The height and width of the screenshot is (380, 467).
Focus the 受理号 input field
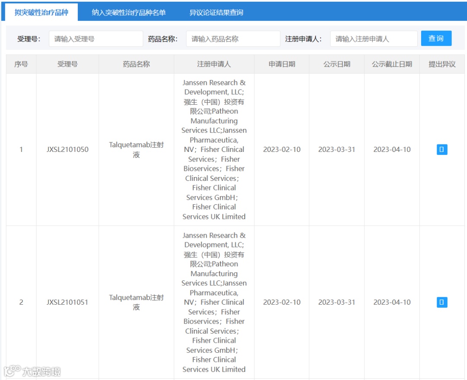(x=96, y=39)
